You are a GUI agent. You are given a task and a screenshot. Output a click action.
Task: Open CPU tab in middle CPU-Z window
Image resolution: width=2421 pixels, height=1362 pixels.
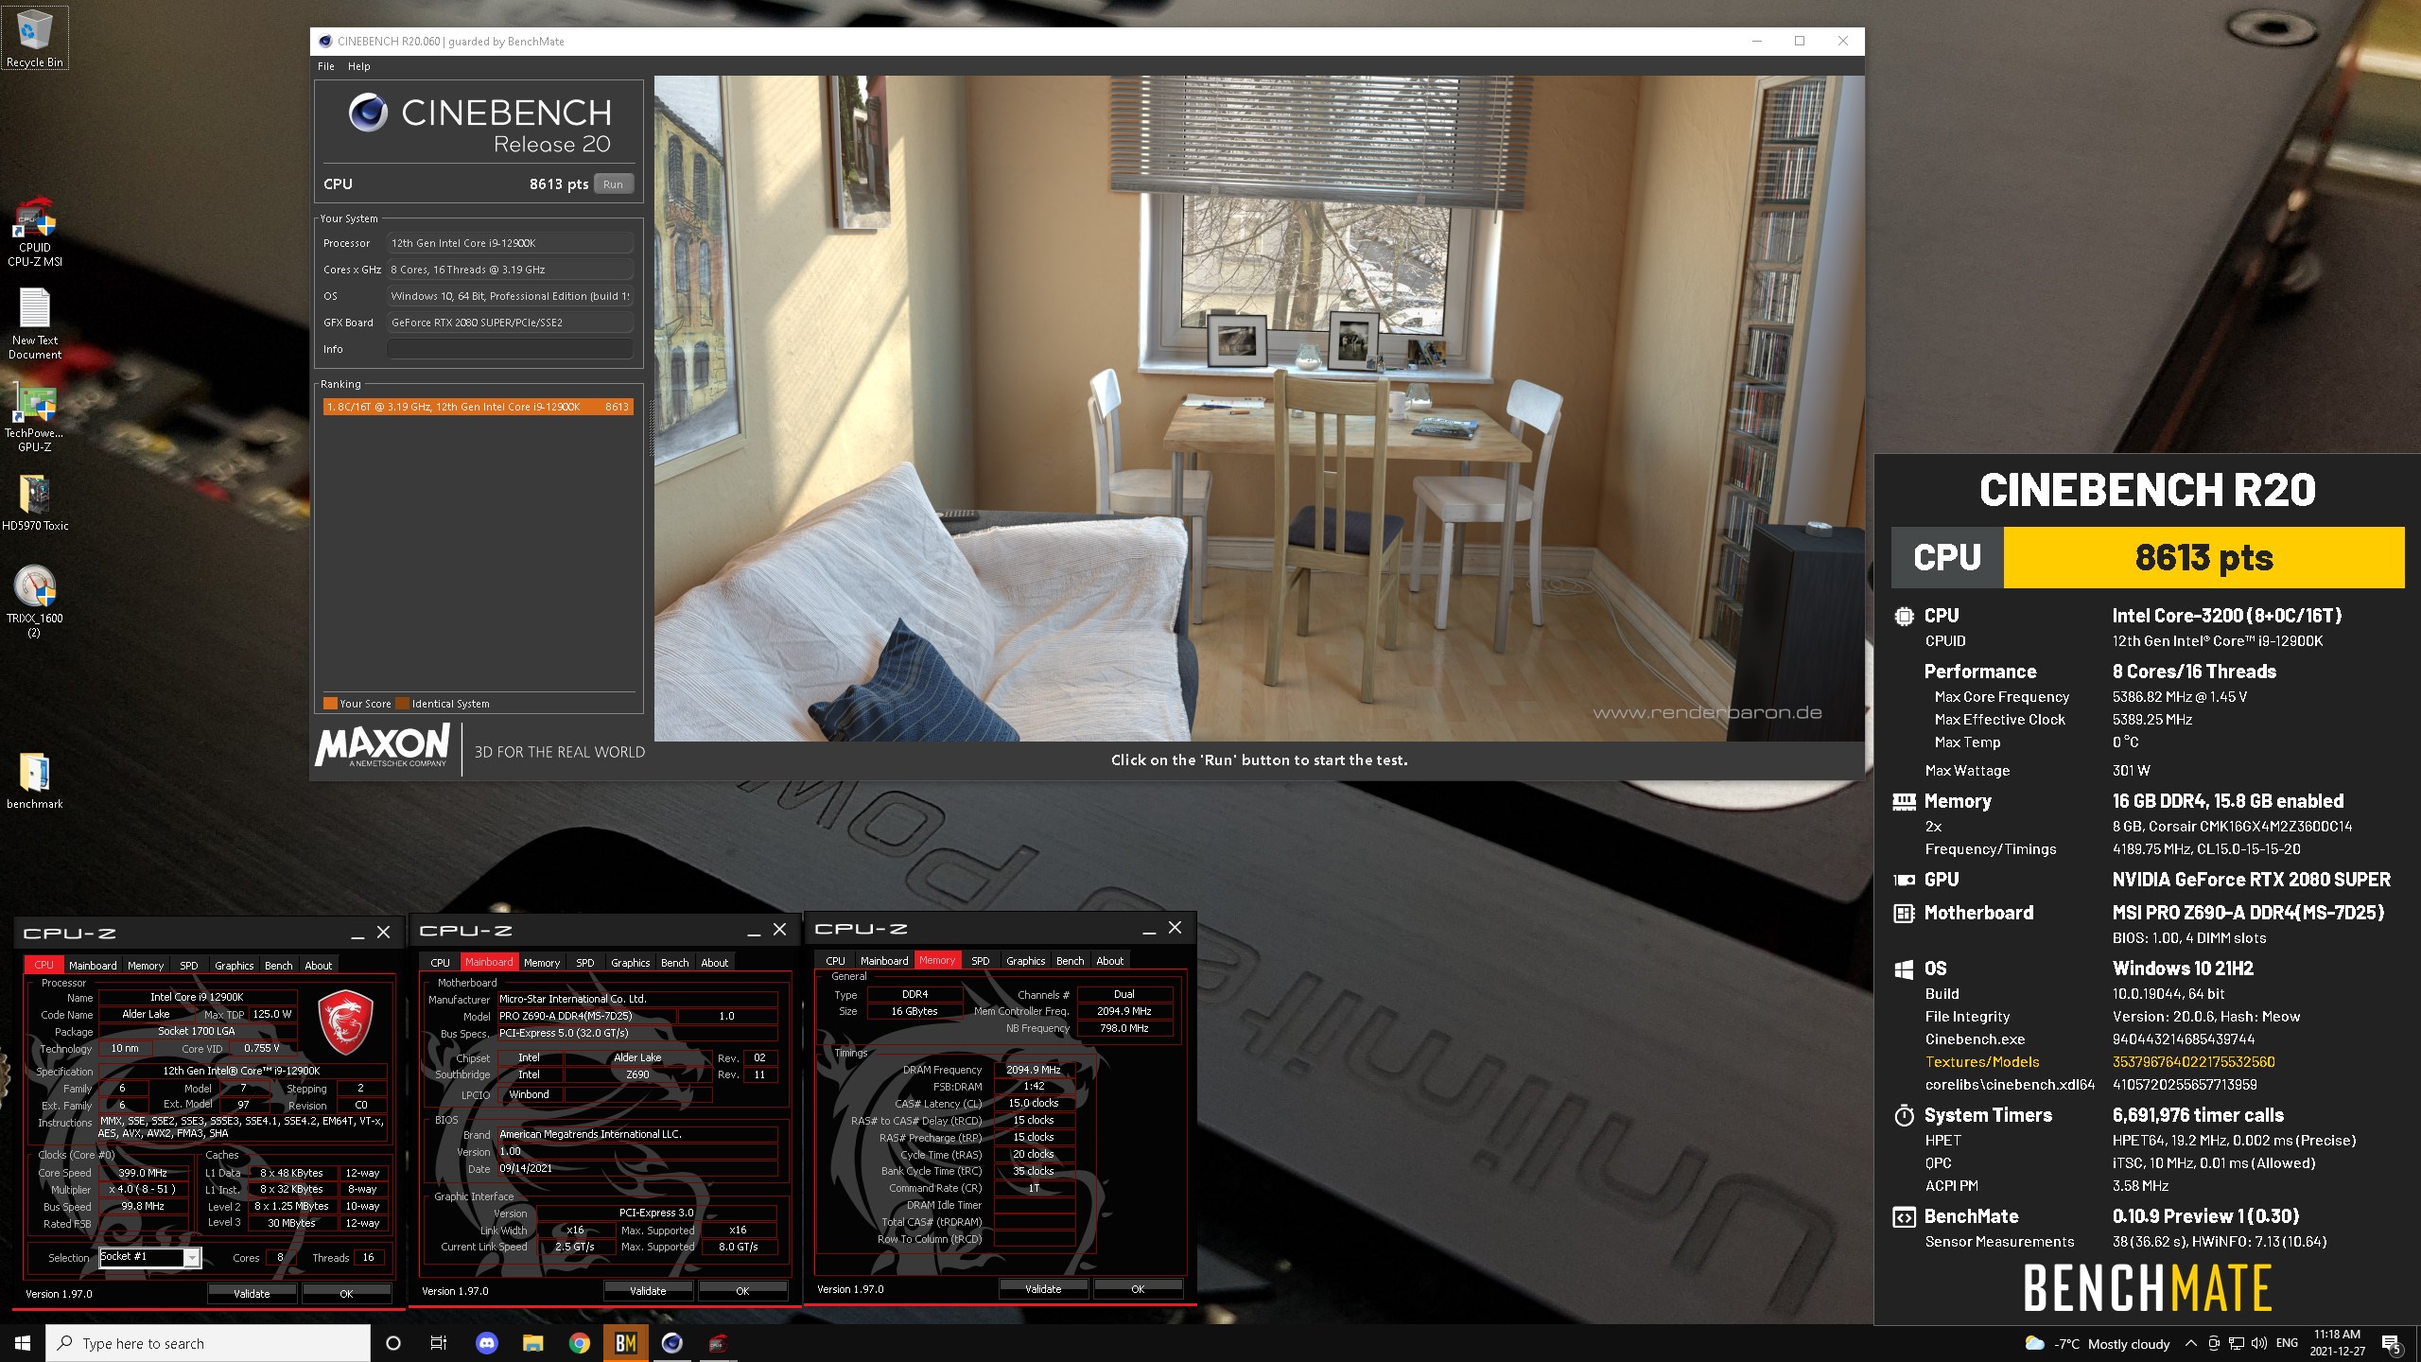(x=440, y=963)
